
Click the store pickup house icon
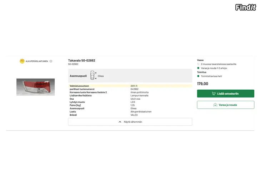coord(215,105)
